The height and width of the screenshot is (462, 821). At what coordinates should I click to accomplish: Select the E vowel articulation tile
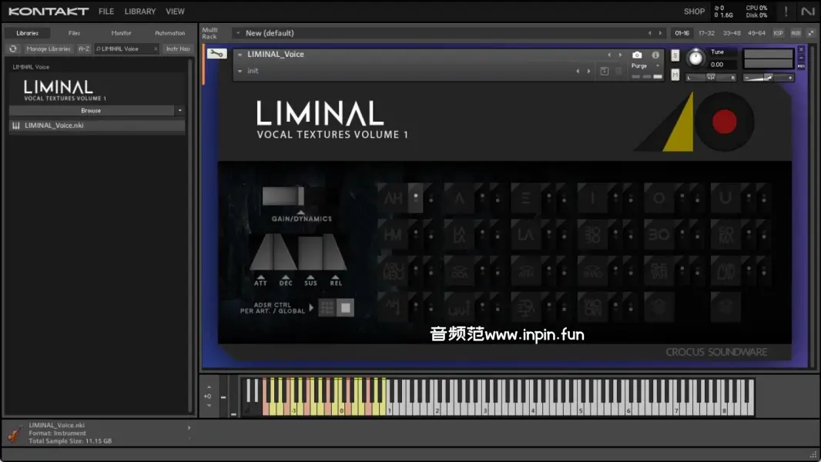(x=526, y=198)
